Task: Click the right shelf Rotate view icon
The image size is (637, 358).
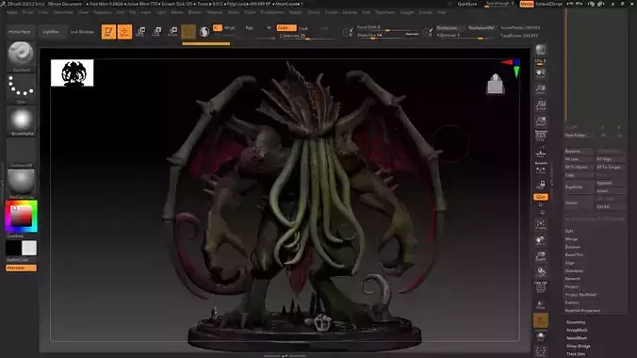Action: coord(540,272)
